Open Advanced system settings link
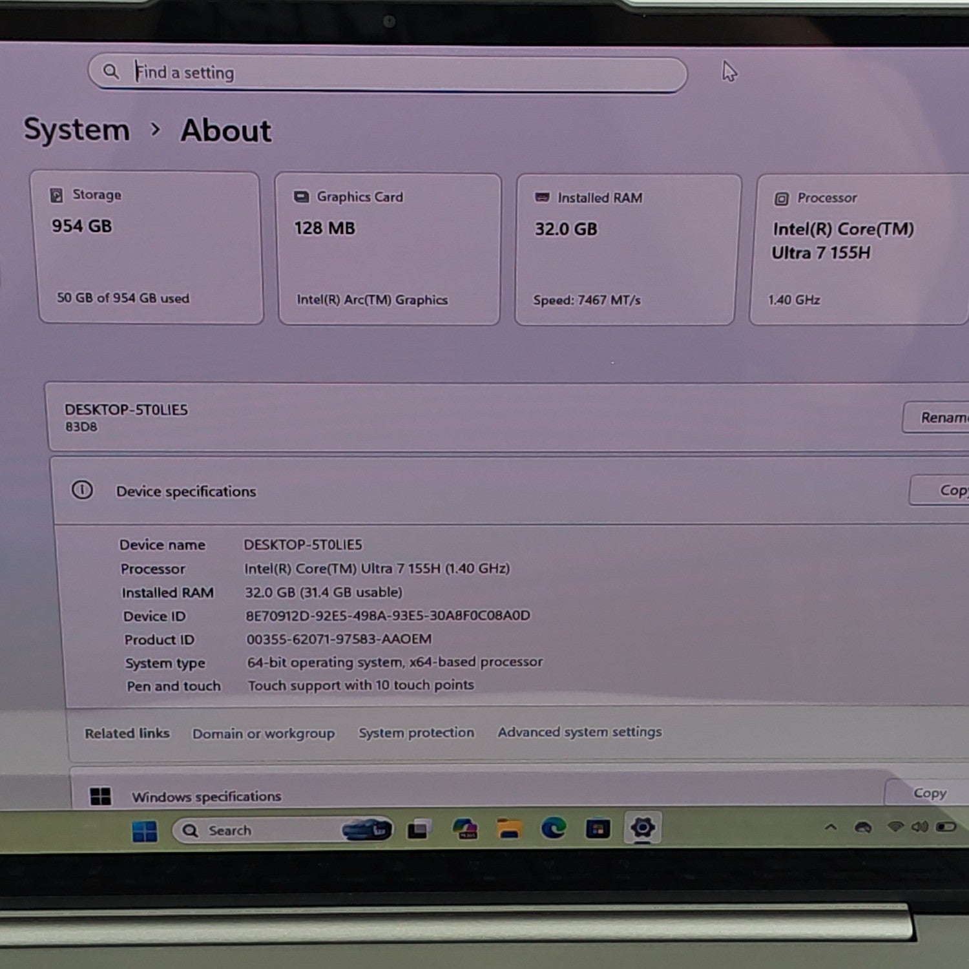The height and width of the screenshot is (969, 969). point(579,732)
